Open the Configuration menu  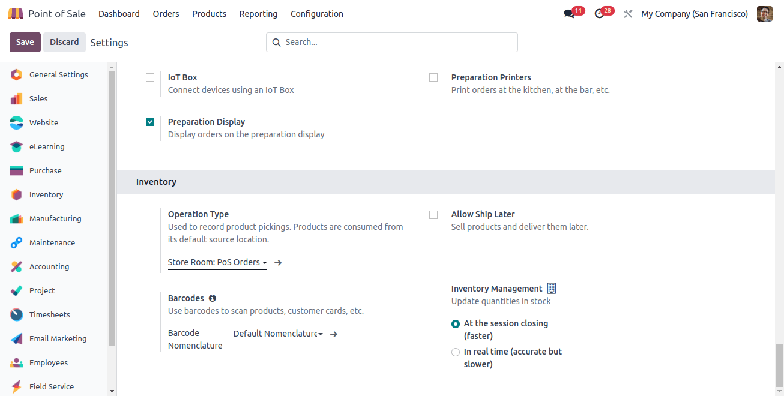tap(317, 14)
